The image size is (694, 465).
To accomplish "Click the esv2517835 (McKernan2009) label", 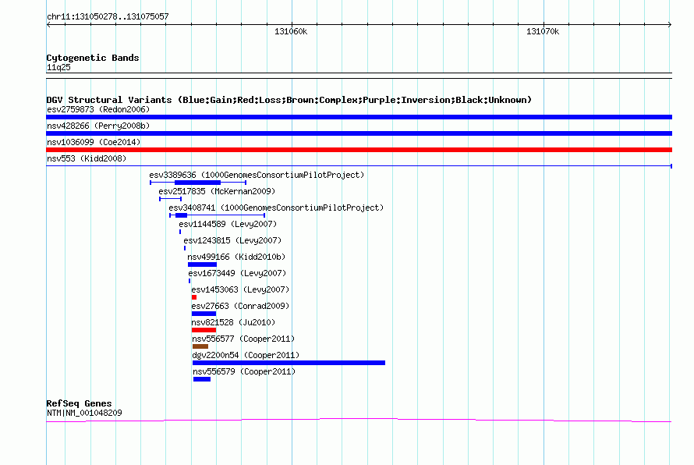I will pos(217,191).
